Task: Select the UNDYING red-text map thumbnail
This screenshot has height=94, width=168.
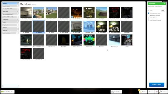Action: click(x=26, y=54)
